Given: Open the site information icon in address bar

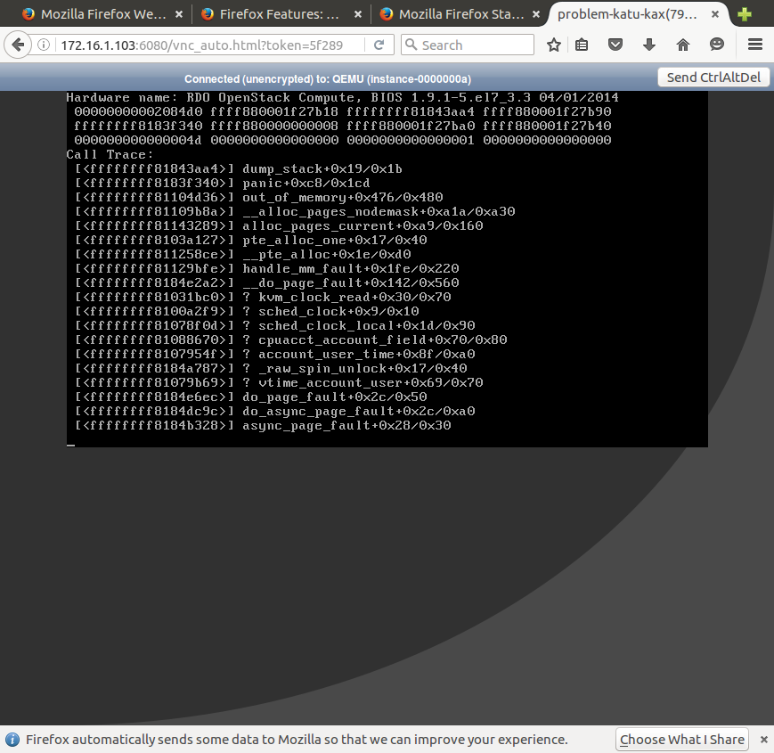Looking at the screenshot, I should coord(44,45).
